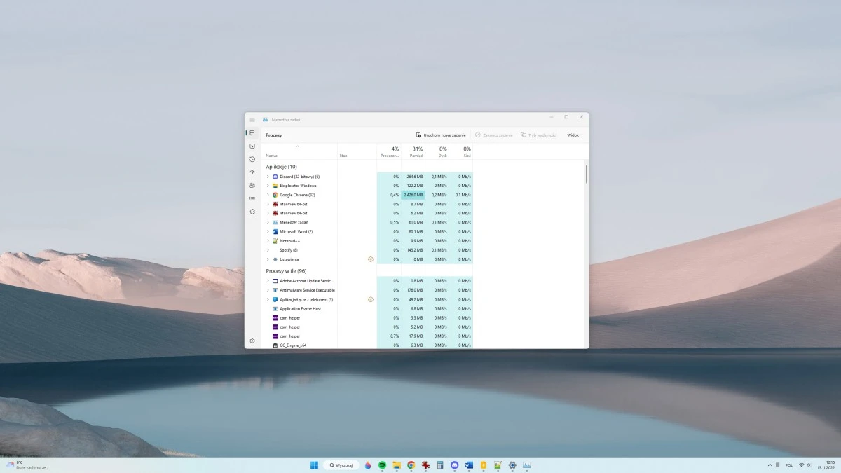Open the Services view
The image size is (841, 473).
[x=252, y=211]
